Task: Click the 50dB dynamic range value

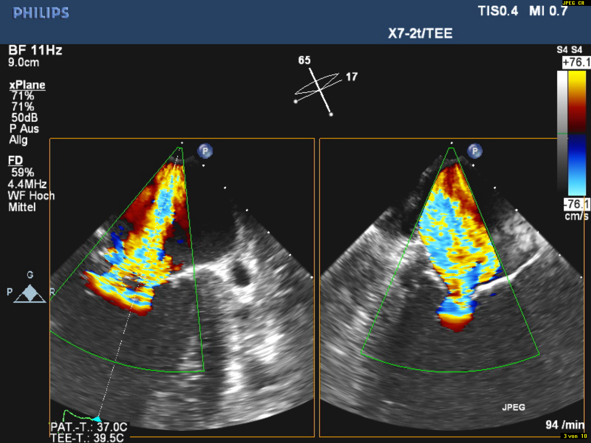Action: point(24,118)
